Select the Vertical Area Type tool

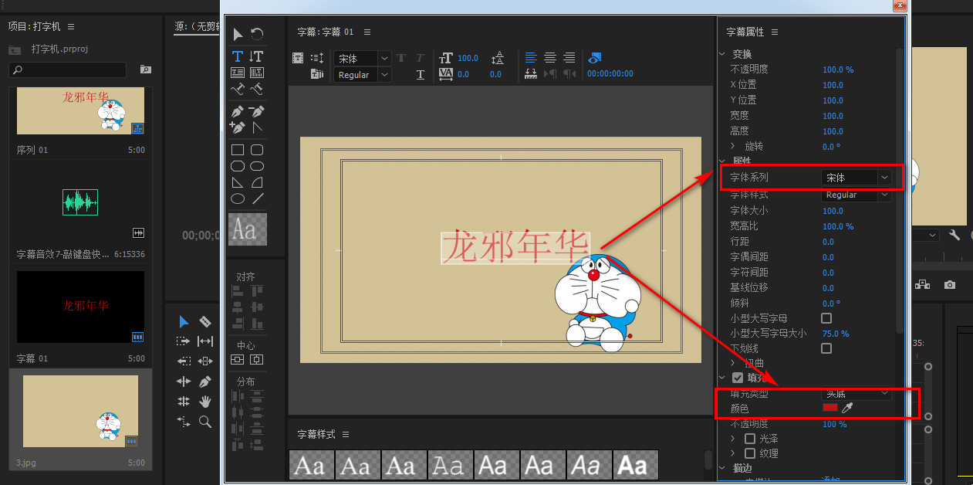click(257, 73)
